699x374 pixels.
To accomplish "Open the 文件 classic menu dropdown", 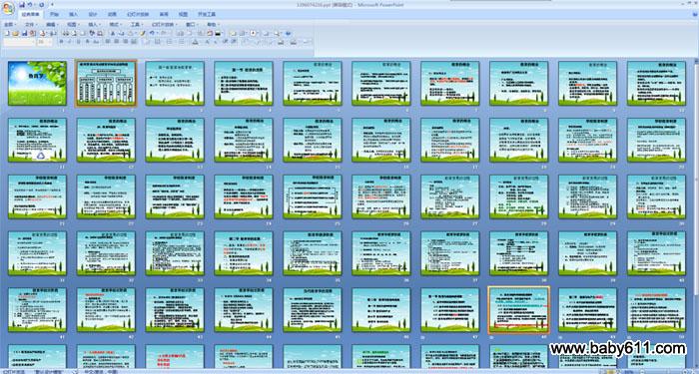I will click(x=31, y=25).
